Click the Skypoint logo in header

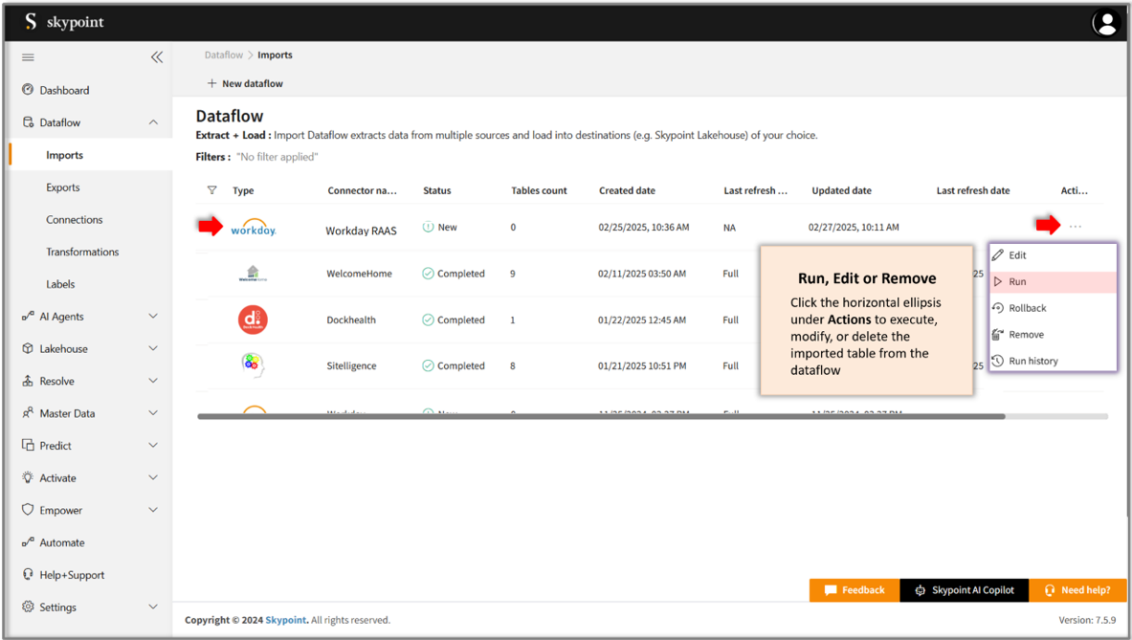(64, 22)
